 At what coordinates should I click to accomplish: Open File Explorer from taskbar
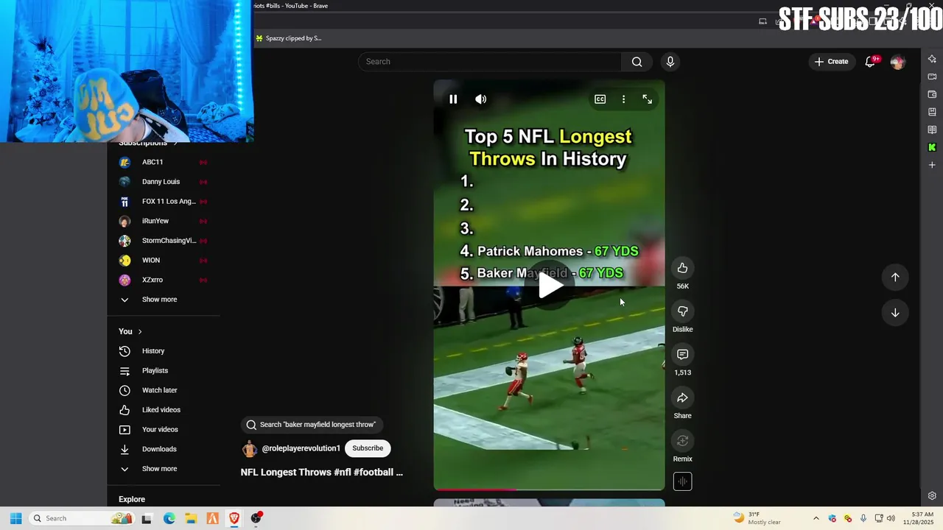[x=191, y=518]
